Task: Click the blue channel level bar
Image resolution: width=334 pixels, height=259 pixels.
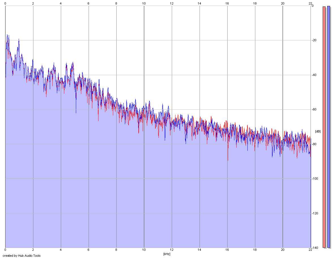Action: (328, 127)
